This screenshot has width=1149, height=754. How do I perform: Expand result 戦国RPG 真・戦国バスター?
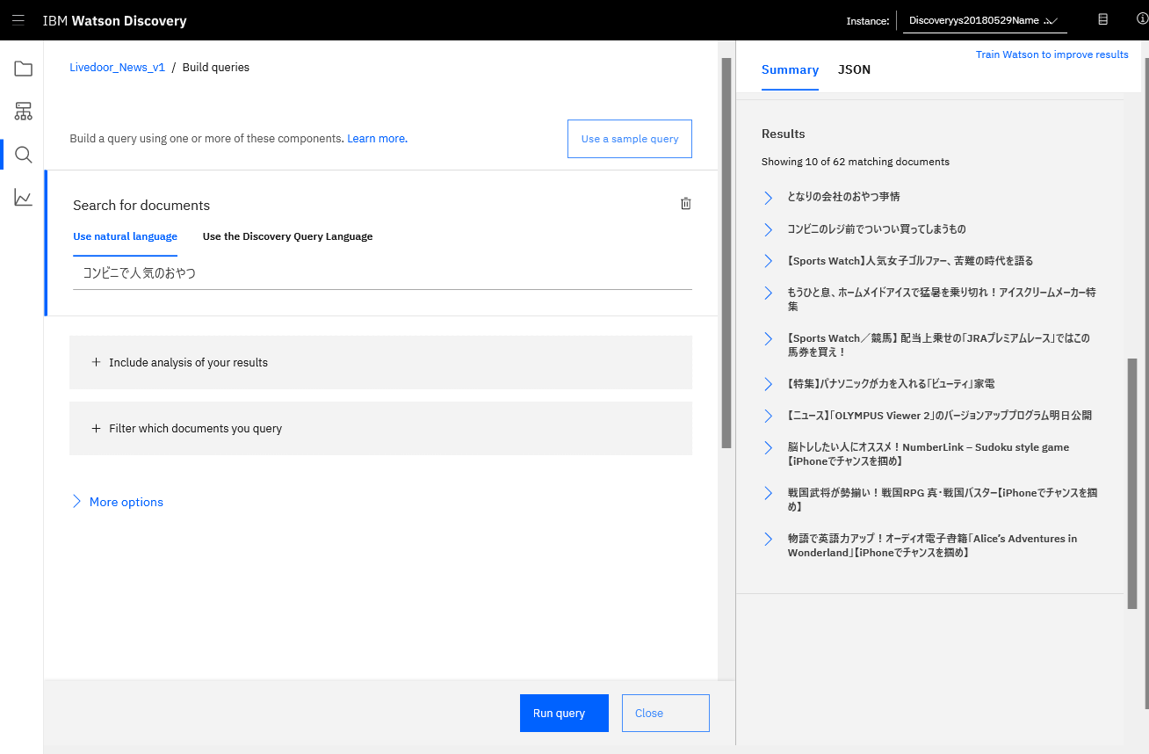pos(768,493)
